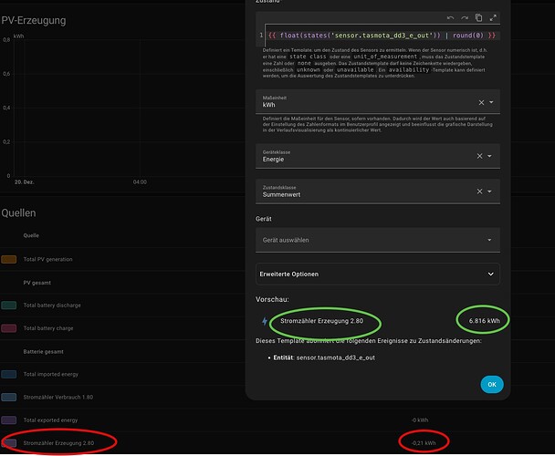Expand the Erweiterte Optionen section
The width and height of the screenshot is (555, 456).
point(378,275)
